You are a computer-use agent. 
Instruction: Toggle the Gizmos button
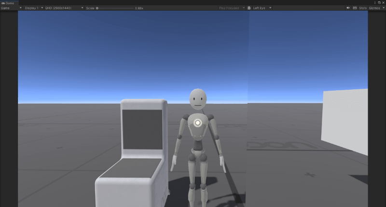click(x=374, y=8)
